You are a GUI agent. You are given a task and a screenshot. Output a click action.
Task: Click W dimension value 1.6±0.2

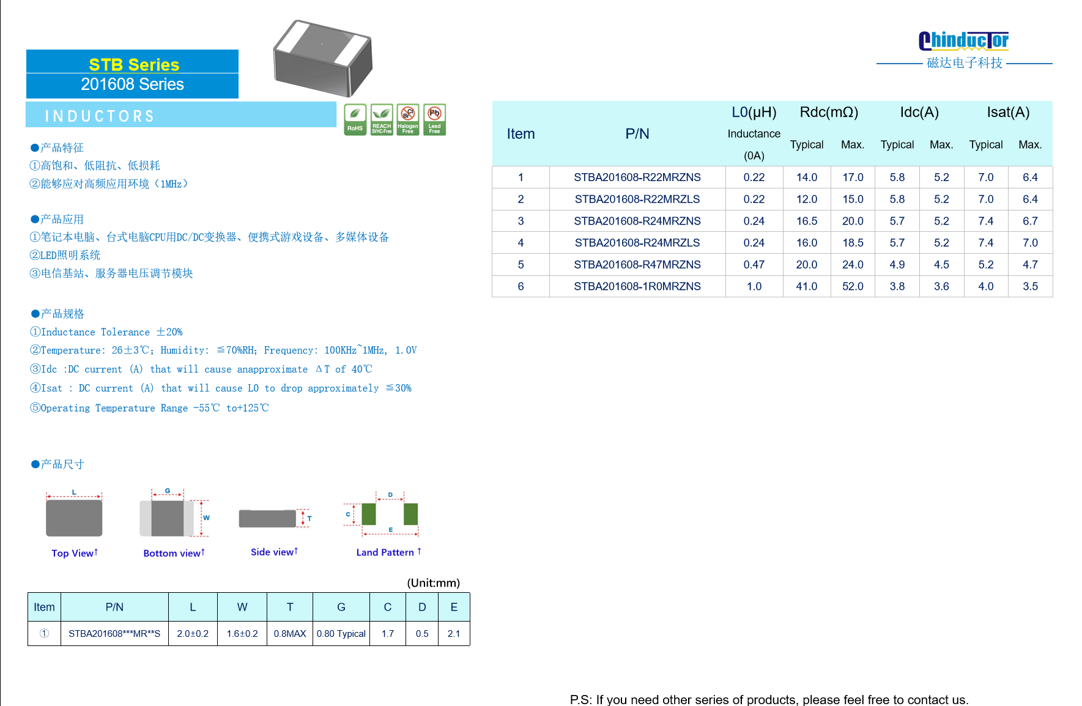(242, 634)
